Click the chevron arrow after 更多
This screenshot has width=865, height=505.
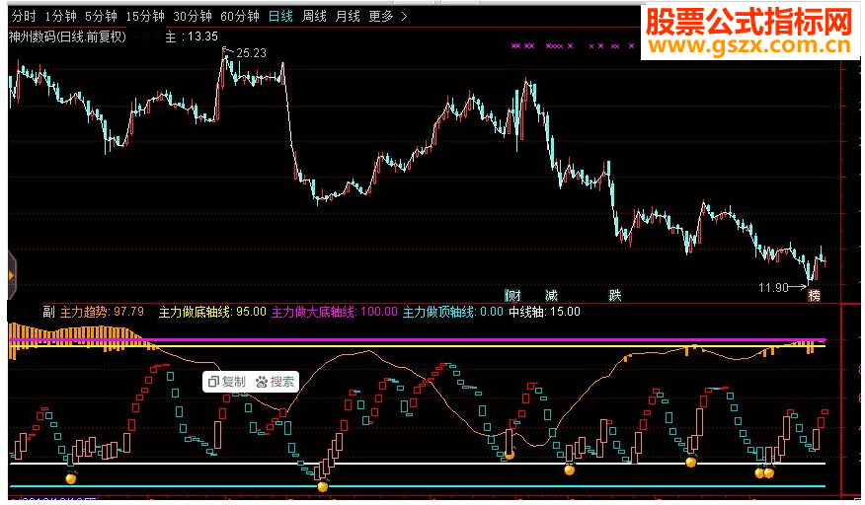[405, 17]
